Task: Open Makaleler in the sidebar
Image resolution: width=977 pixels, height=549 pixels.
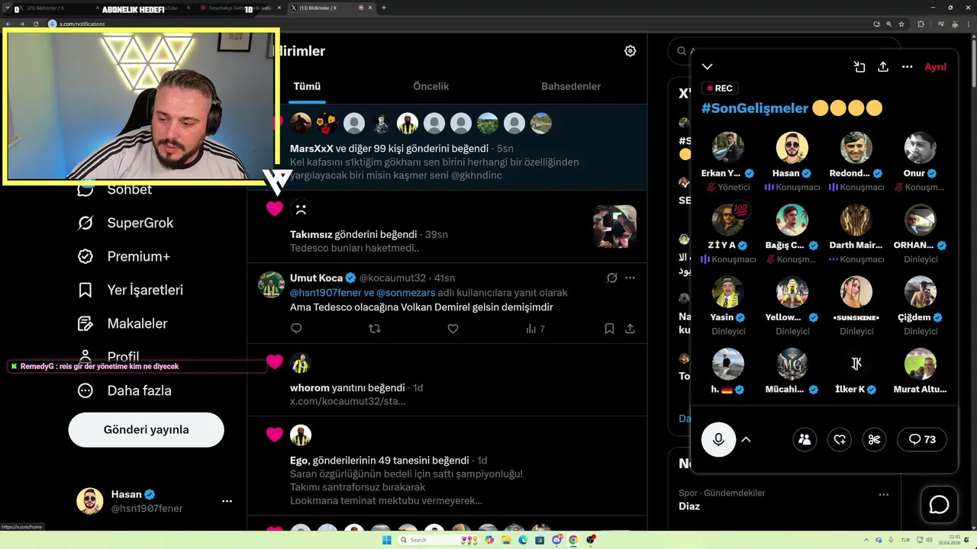Action: [121, 323]
